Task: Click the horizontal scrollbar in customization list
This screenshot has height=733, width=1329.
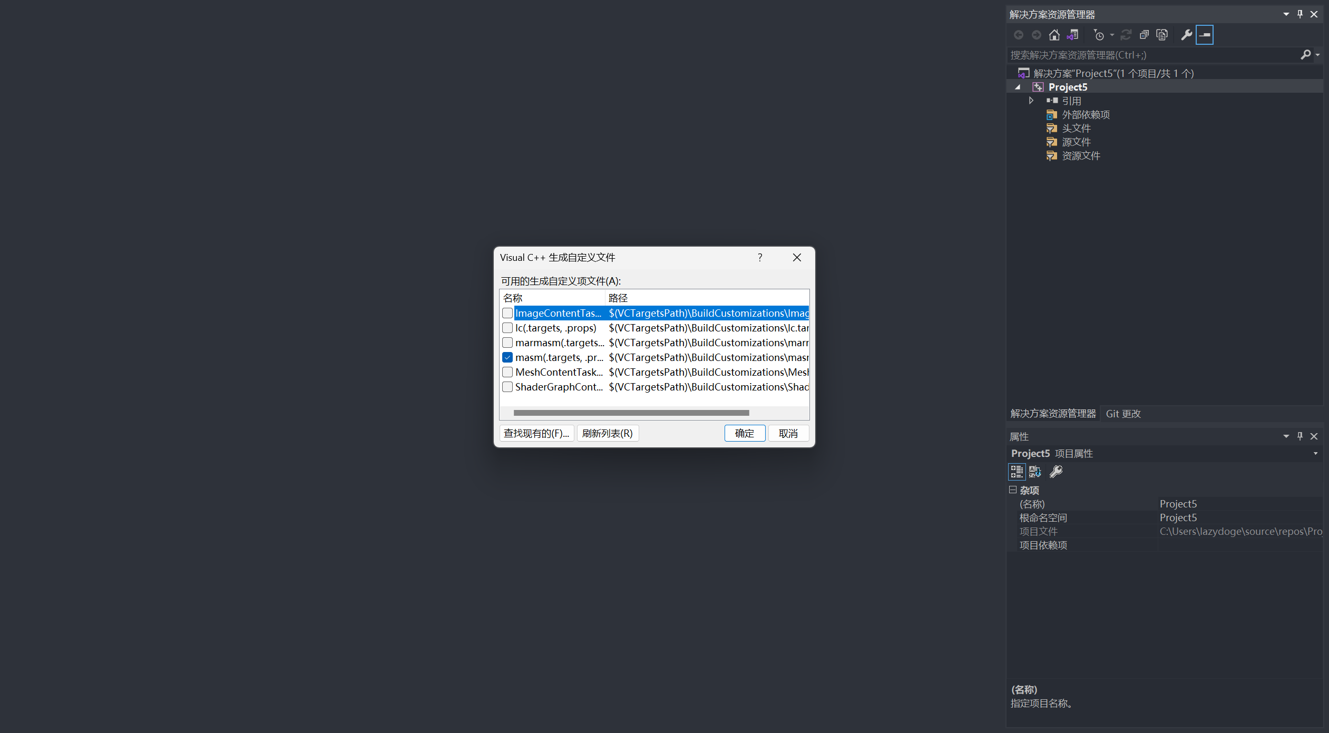Action: (631, 413)
